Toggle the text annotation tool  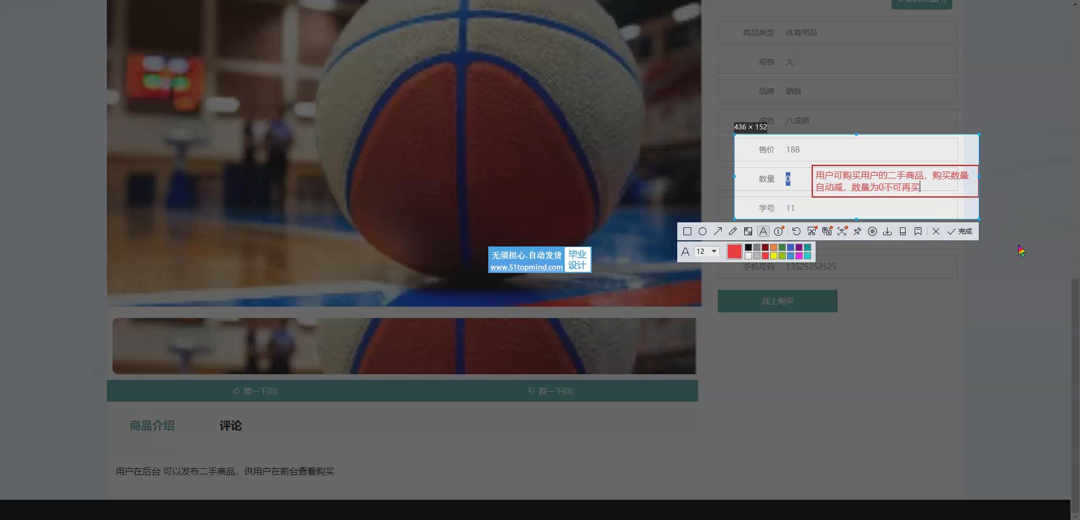[763, 231]
